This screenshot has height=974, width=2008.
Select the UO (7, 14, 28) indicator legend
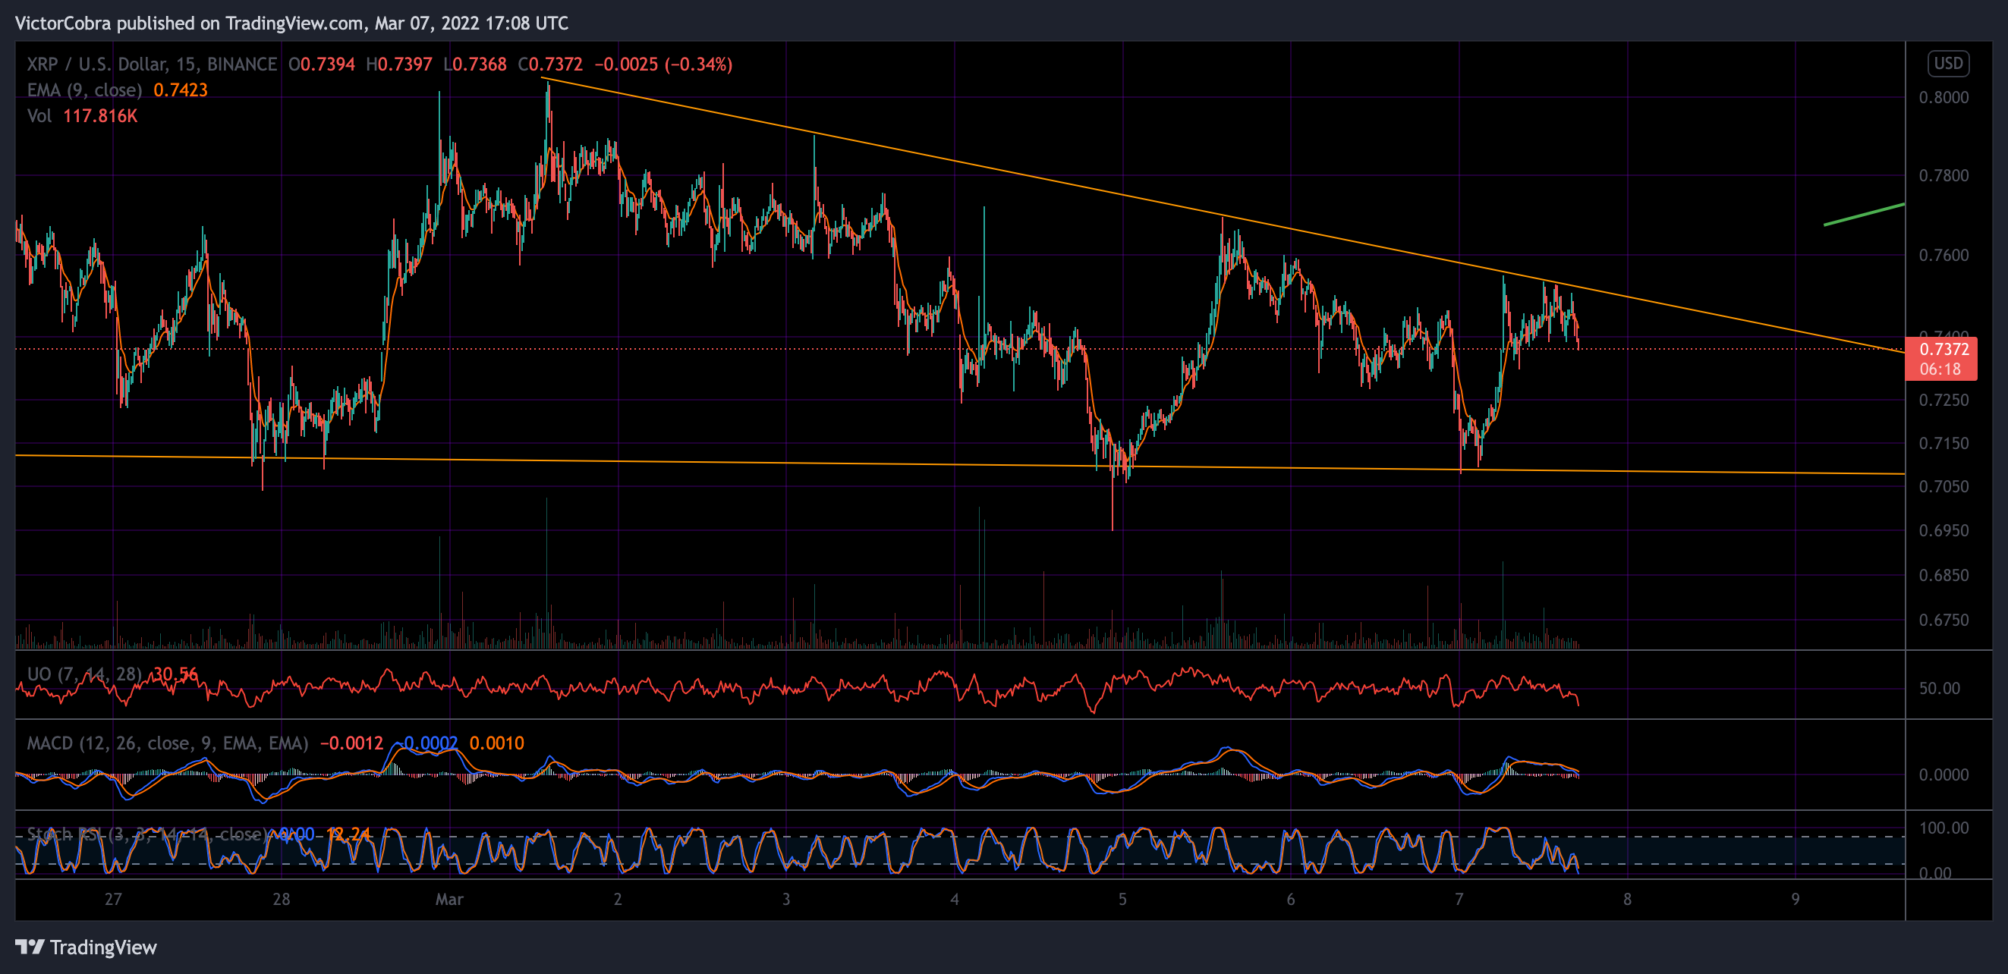click(84, 674)
